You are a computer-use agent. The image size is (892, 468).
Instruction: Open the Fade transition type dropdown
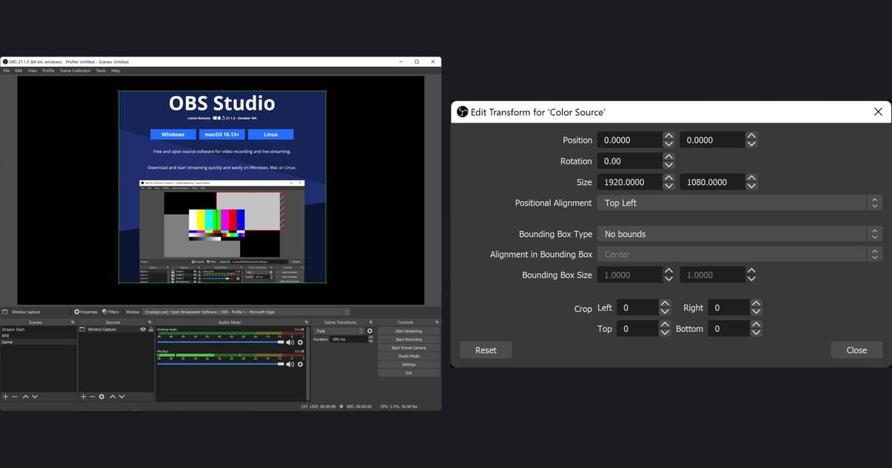(339, 331)
